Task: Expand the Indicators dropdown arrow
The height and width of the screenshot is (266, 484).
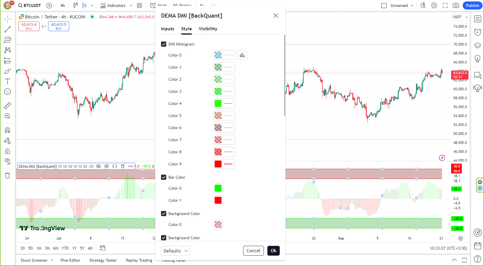Action: [131, 5]
